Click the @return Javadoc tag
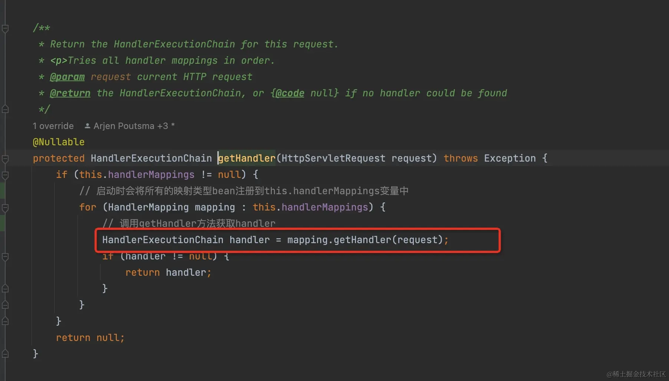Screen dimensions: 669x381 pos(70,93)
